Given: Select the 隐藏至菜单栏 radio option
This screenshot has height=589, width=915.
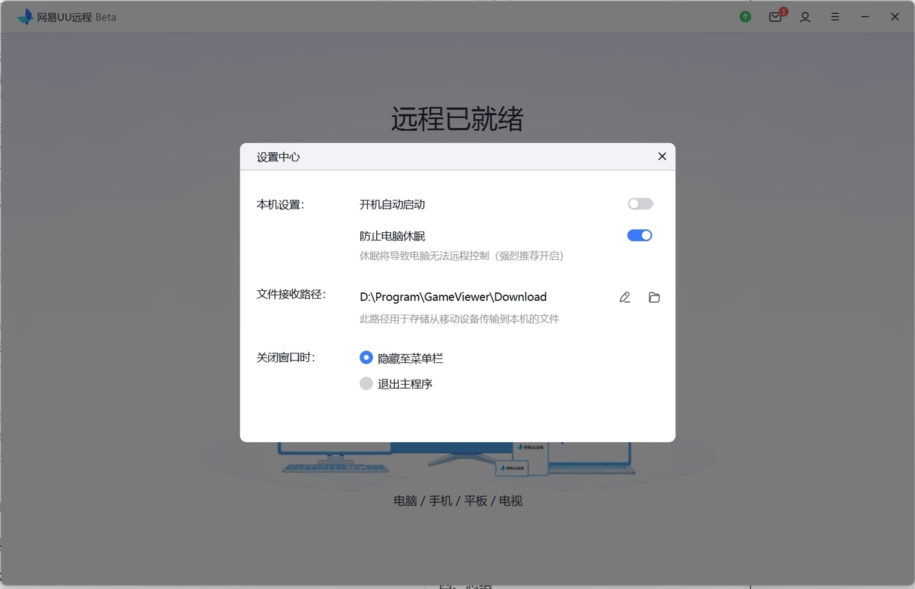Looking at the screenshot, I should pos(366,358).
